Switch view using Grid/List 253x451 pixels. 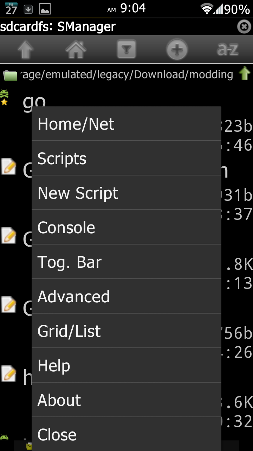126,331
